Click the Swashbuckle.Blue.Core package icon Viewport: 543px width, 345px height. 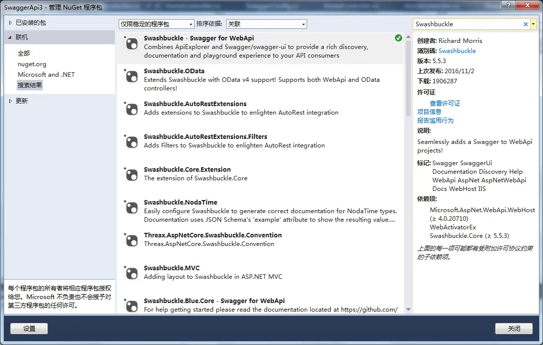[131, 306]
